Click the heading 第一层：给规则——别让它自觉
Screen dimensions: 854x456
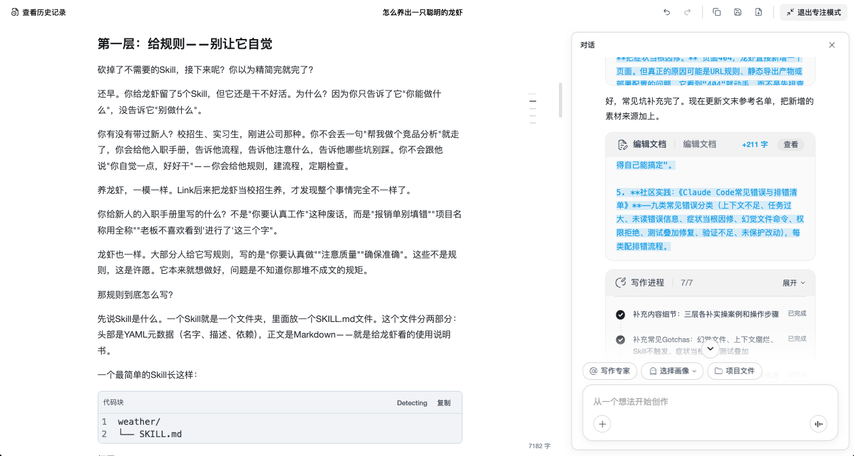tap(185, 44)
